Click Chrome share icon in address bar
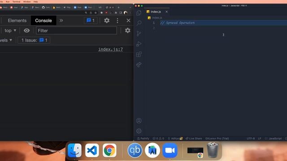 (91, 13)
